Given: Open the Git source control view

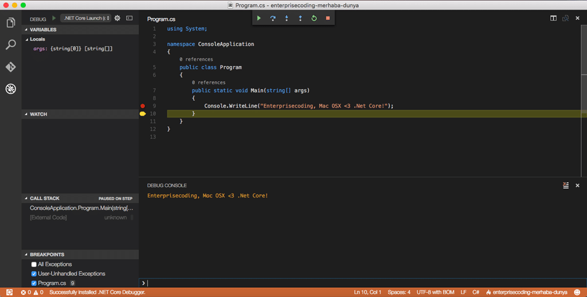Looking at the screenshot, I should click(10, 67).
